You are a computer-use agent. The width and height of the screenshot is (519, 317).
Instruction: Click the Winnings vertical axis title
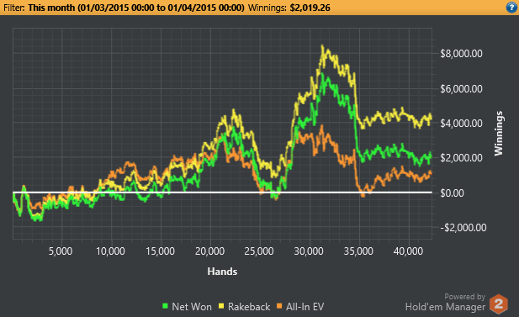(x=499, y=133)
